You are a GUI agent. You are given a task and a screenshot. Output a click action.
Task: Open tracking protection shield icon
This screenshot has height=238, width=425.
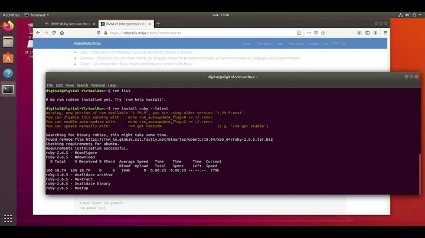point(99,33)
